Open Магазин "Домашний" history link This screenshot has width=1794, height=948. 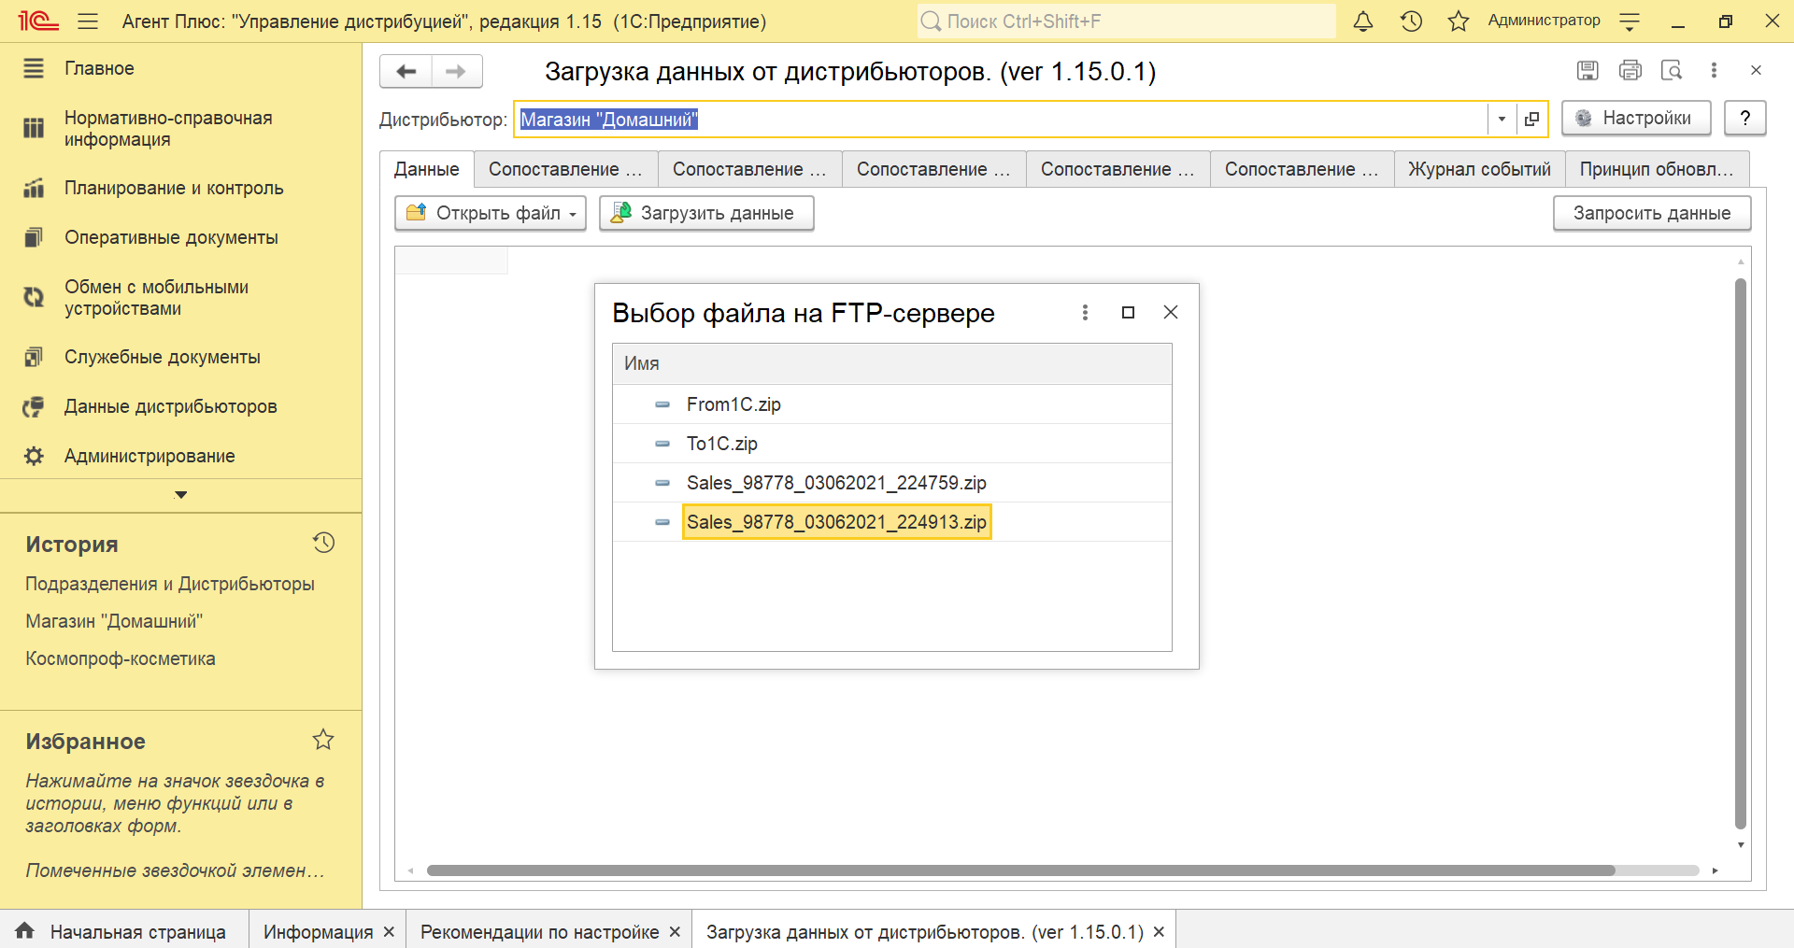pos(114,621)
